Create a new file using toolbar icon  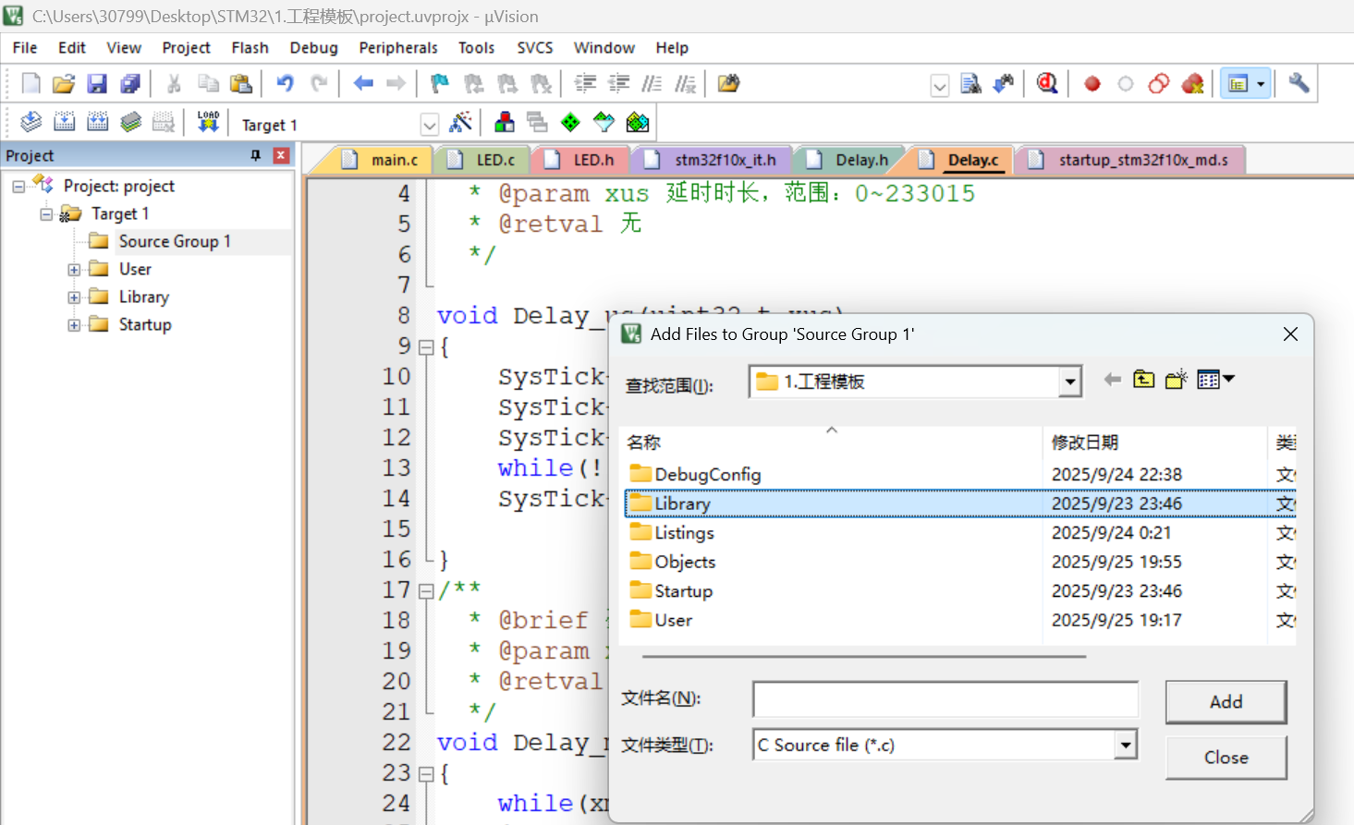point(30,84)
